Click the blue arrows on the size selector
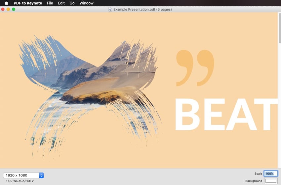Viewport: 281px width, 185px height. [41, 175]
